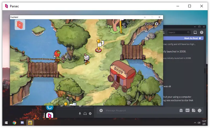The height and width of the screenshot is (128, 210).
Task: Open Discord user settings gear
Action: coord(90,114)
